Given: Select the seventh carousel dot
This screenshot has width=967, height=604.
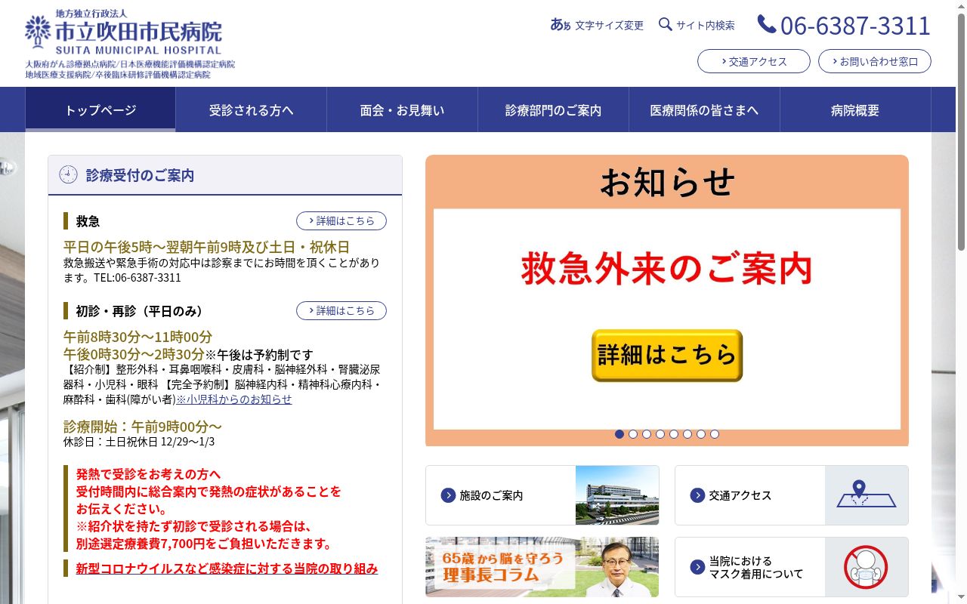Looking at the screenshot, I should click(x=701, y=434).
